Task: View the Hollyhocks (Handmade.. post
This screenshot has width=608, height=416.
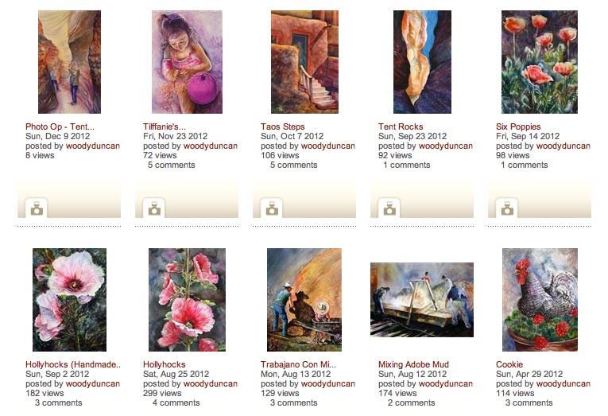Action: click(73, 364)
